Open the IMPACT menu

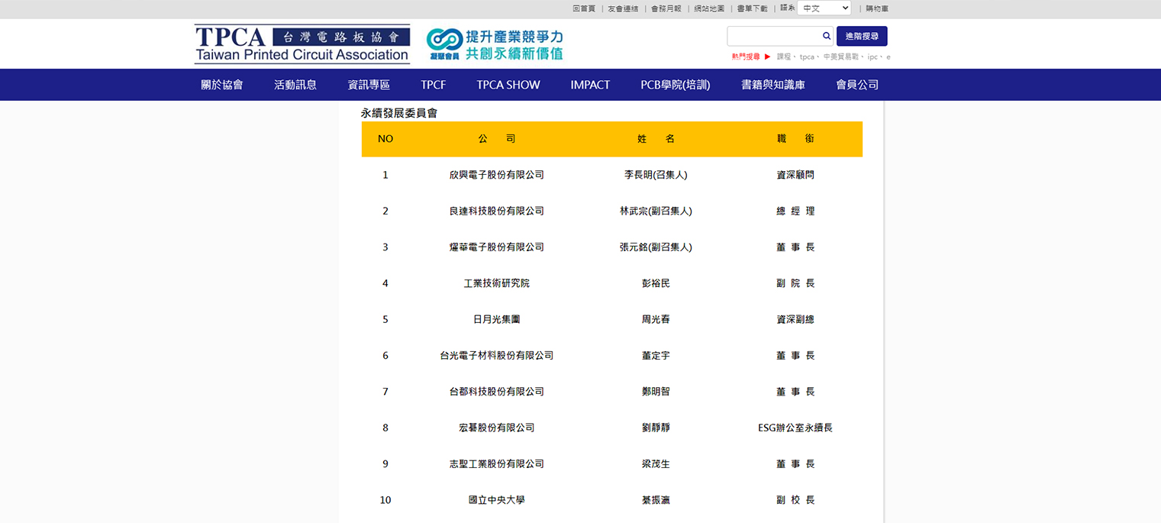(590, 85)
